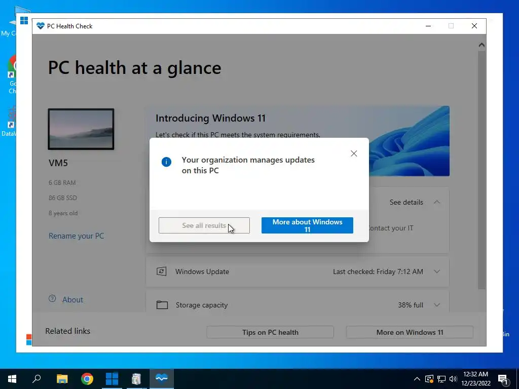Screen dimensions: 519x389
Task: Open the Windows Start menu
Action: click(12, 379)
